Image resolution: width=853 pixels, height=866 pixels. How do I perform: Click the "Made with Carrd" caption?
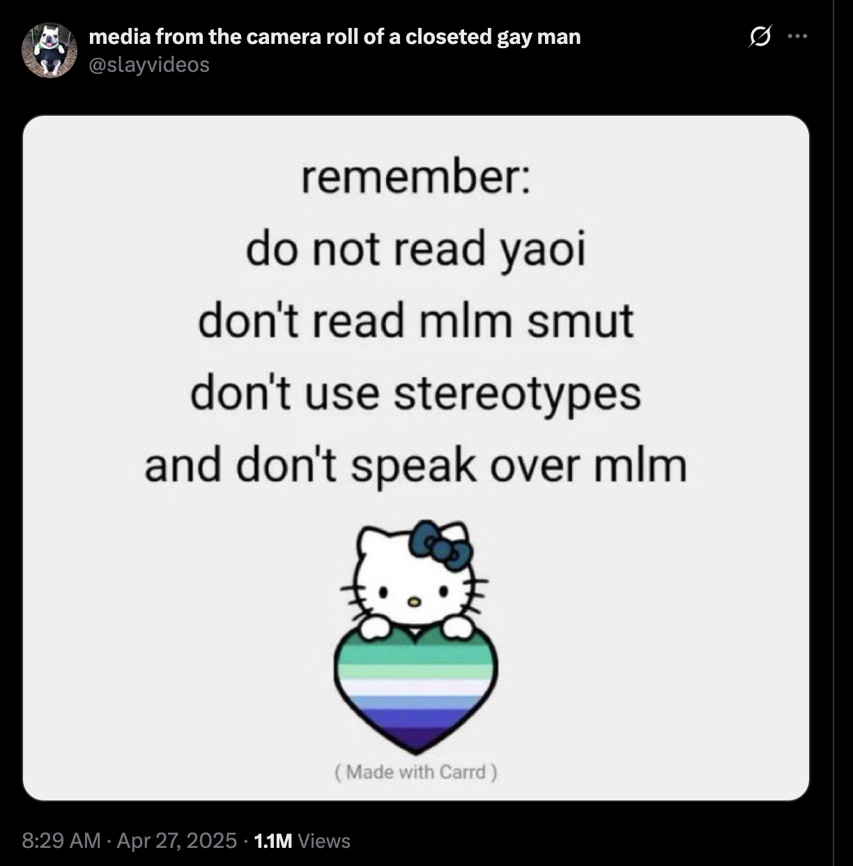pos(416,772)
